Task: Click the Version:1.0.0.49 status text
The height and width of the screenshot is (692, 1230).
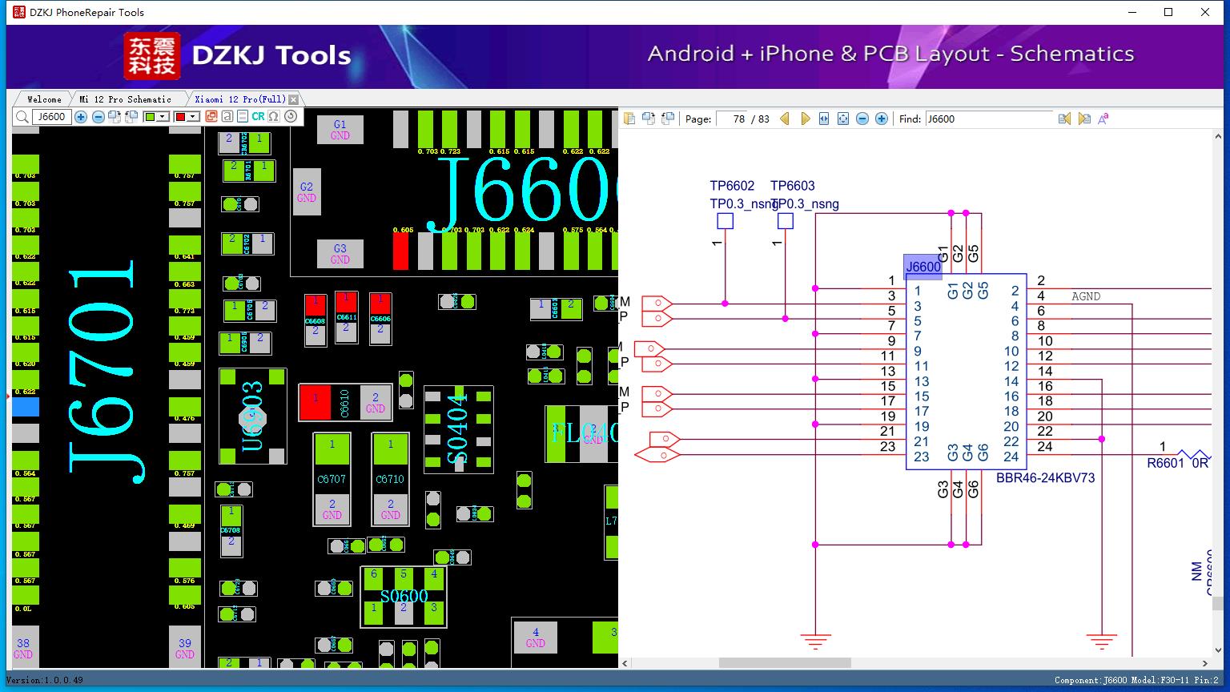Action: tap(44, 681)
